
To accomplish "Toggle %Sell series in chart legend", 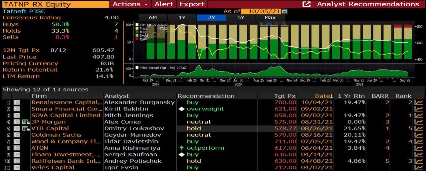I will pyautogui.click(x=141, y=39).
